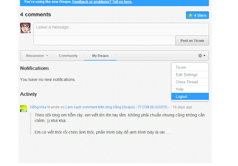Image resolution: width=238 pixels, height=166 pixels.
Task: Click the star icon in the 4 Stars button
Action: (x=190, y=15)
